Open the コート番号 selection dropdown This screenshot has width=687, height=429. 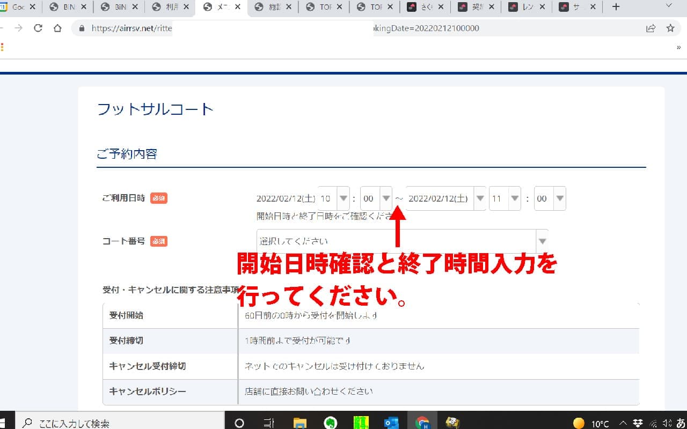402,241
